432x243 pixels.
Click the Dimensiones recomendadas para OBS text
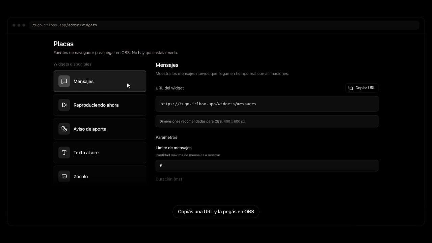[x=202, y=121]
